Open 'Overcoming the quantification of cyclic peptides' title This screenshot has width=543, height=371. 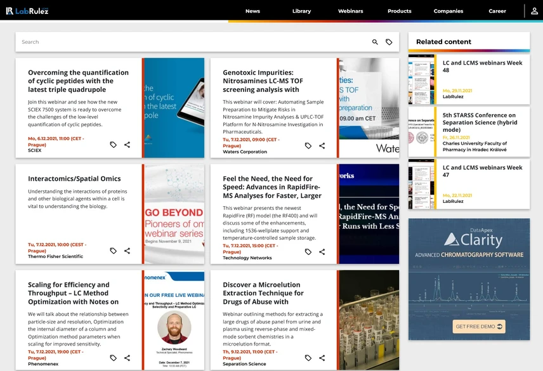tap(78, 81)
